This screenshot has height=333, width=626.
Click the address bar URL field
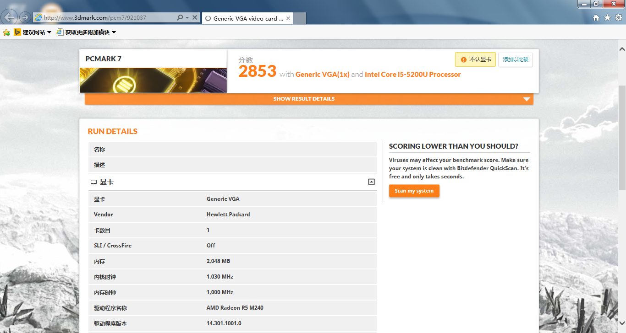(x=105, y=18)
